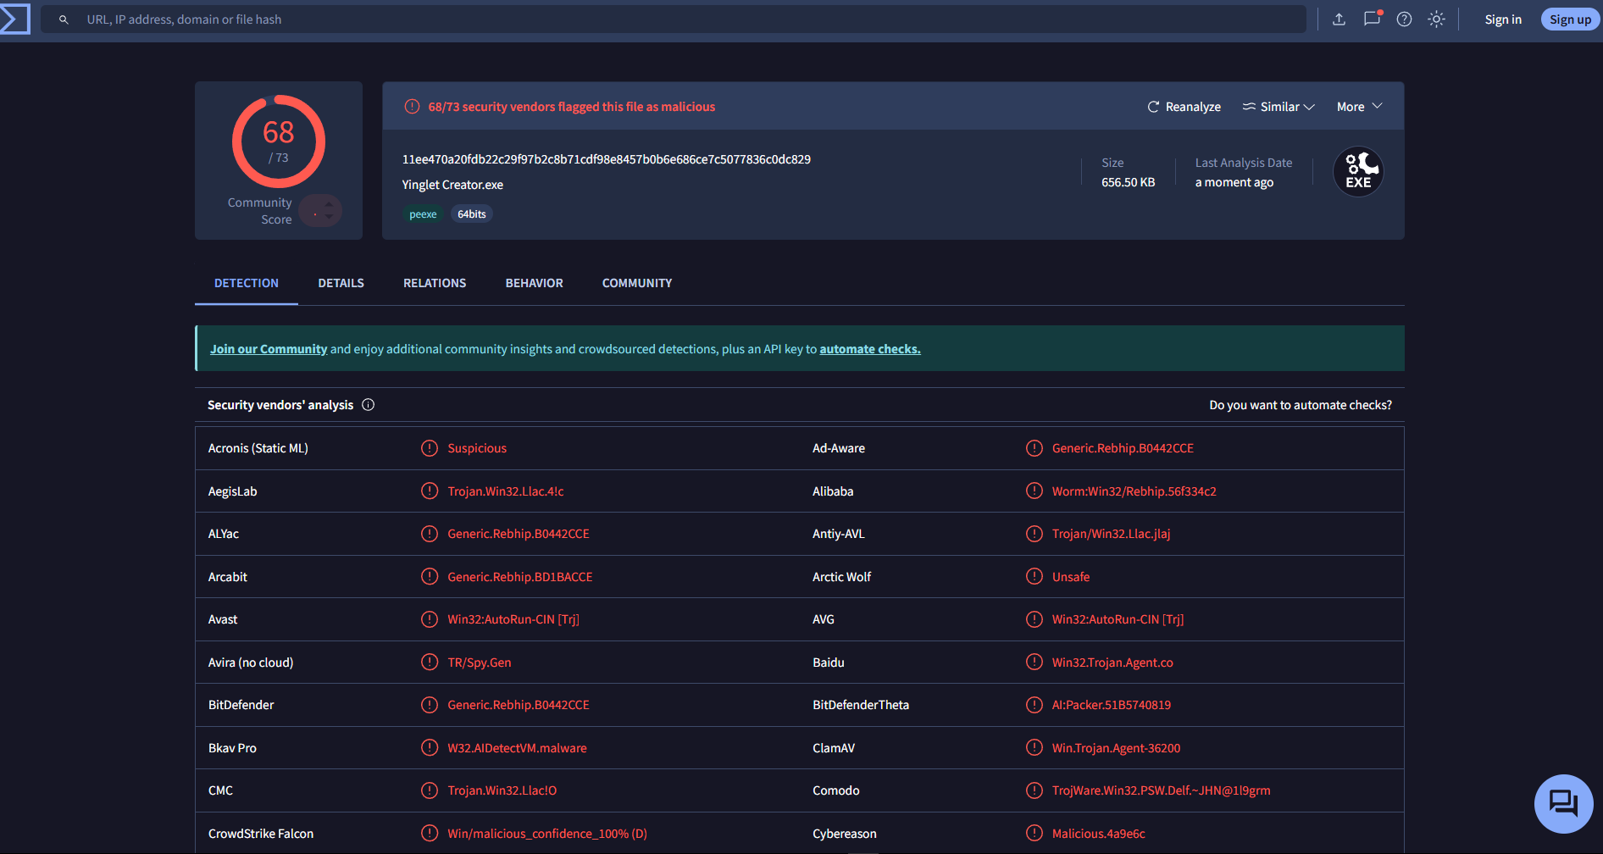This screenshot has height=854, width=1603.
Task: Switch to the DETECTION tab
Action: point(247,283)
